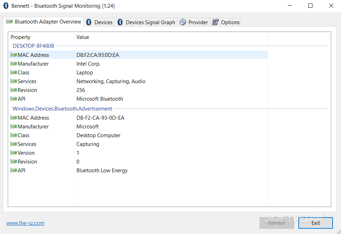Click the card icon beside Services for Networking, Capturing, Audio
Screen dimensions: 341x234
(x=14, y=81)
